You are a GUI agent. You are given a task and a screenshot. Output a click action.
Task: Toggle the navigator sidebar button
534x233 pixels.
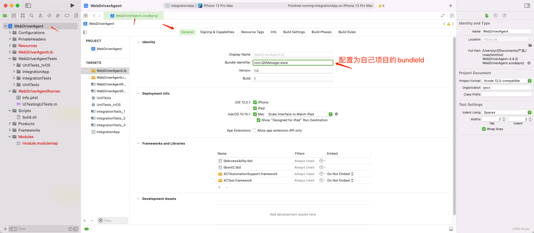click(x=28, y=6)
